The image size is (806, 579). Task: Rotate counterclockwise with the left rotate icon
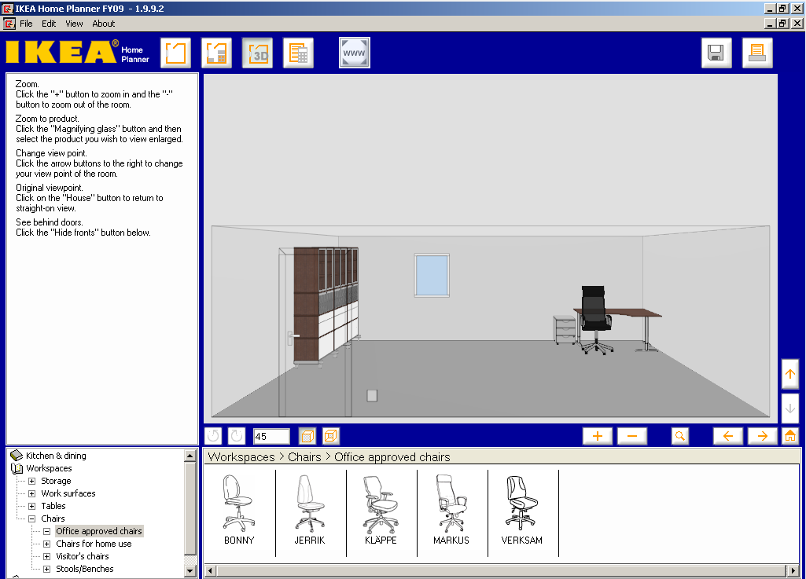pos(213,436)
